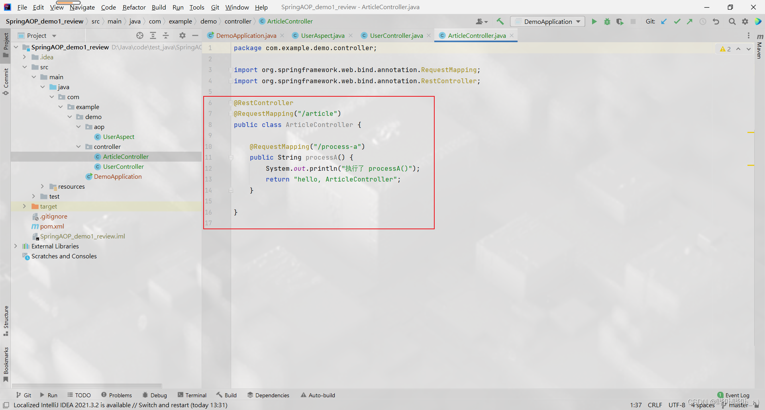
Task: Open the Bookmarks side tool window
Action: [6, 364]
